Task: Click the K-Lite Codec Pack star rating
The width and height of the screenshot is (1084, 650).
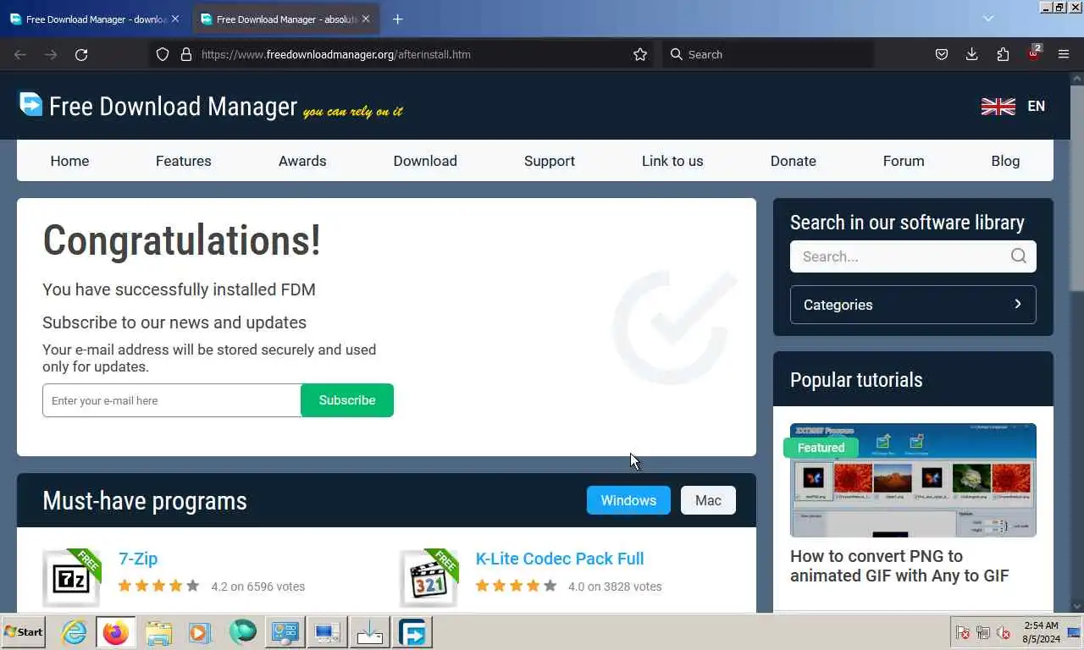Action: pos(516,586)
